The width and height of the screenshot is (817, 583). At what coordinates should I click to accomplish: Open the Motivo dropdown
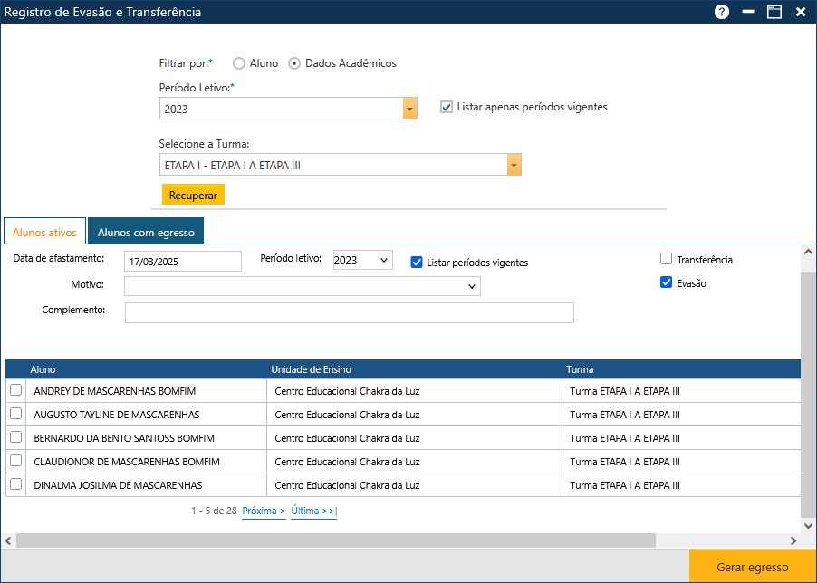(x=473, y=285)
